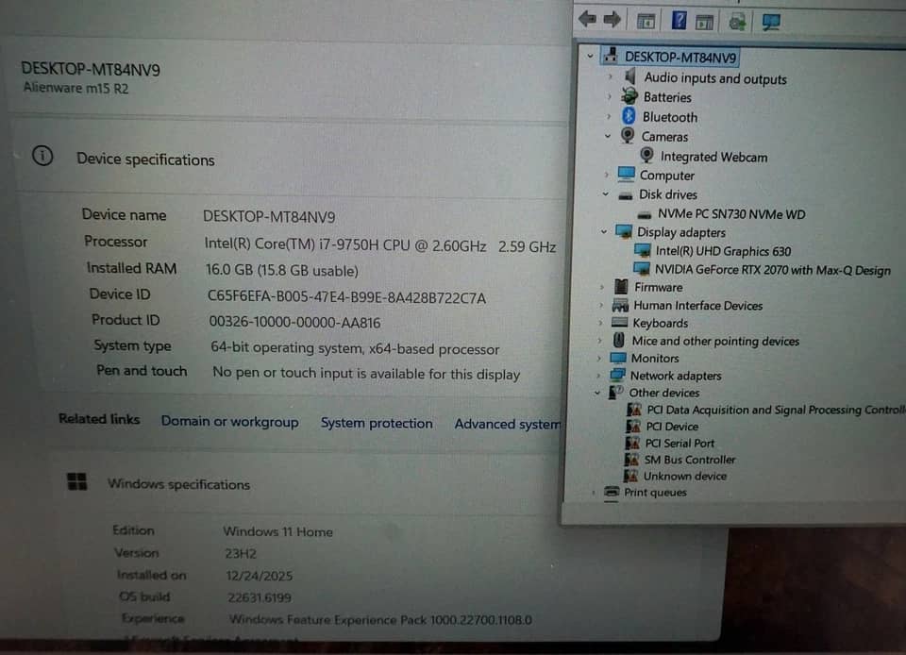Screen dimensions: 906x655
Task: Expand the Batteries node
Action: pyautogui.click(x=609, y=96)
